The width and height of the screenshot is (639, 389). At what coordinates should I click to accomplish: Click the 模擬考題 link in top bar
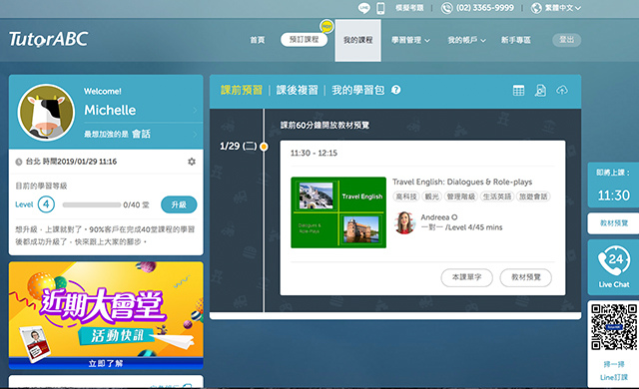pos(409,8)
